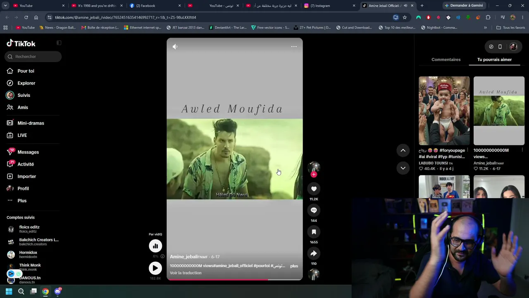The image size is (529, 298).
Task: Focus the Rechercher search field
Action: [x=33, y=57]
